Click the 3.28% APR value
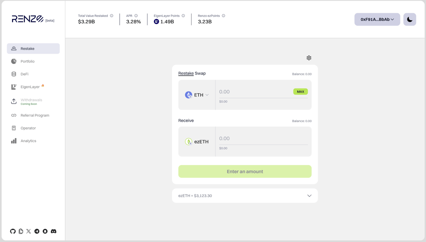The height and width of the screenshot is (242, 426). (134, 22)
